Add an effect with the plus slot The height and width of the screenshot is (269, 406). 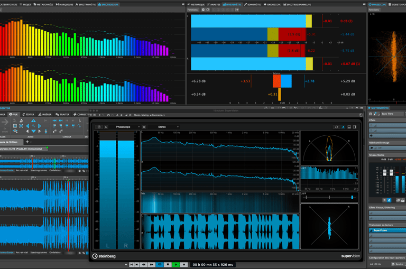click(x=371, y=135)
